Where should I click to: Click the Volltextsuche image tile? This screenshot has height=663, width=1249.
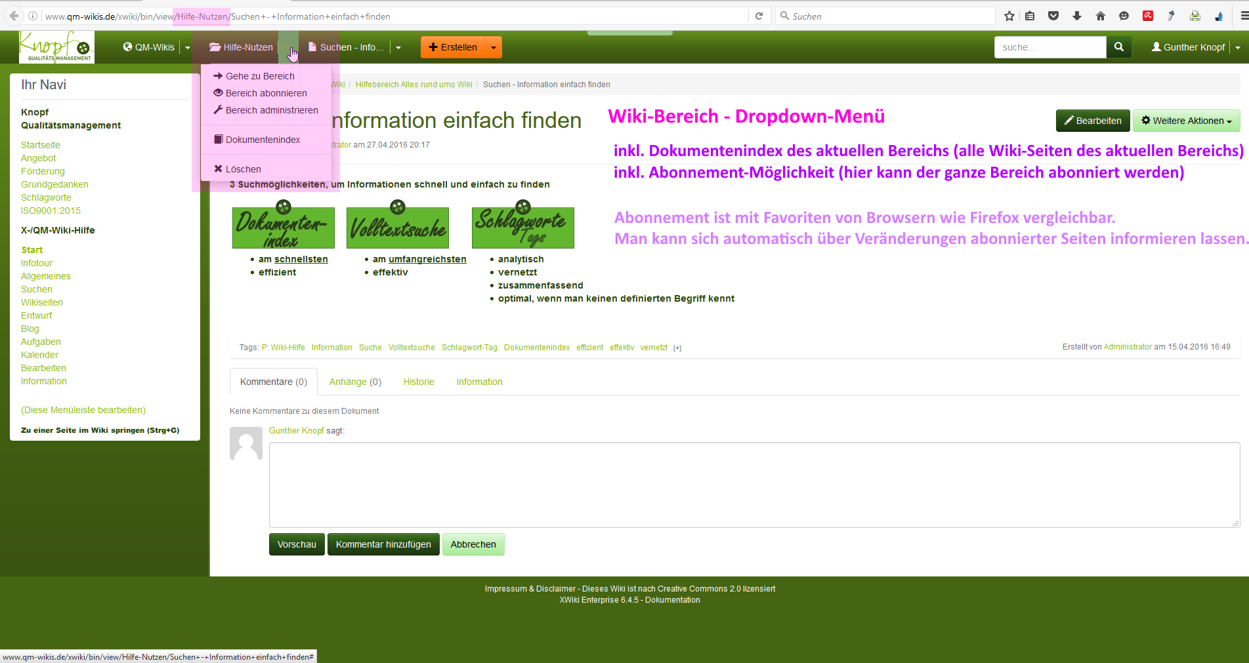click(398, 227)
